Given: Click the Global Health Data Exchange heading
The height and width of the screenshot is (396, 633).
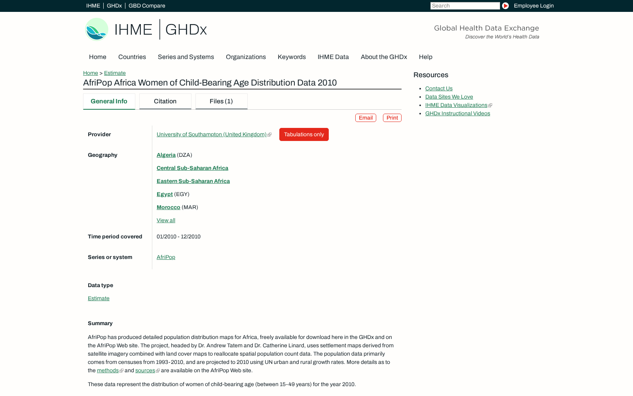Looking at the screenshot, I should point(487,28).
